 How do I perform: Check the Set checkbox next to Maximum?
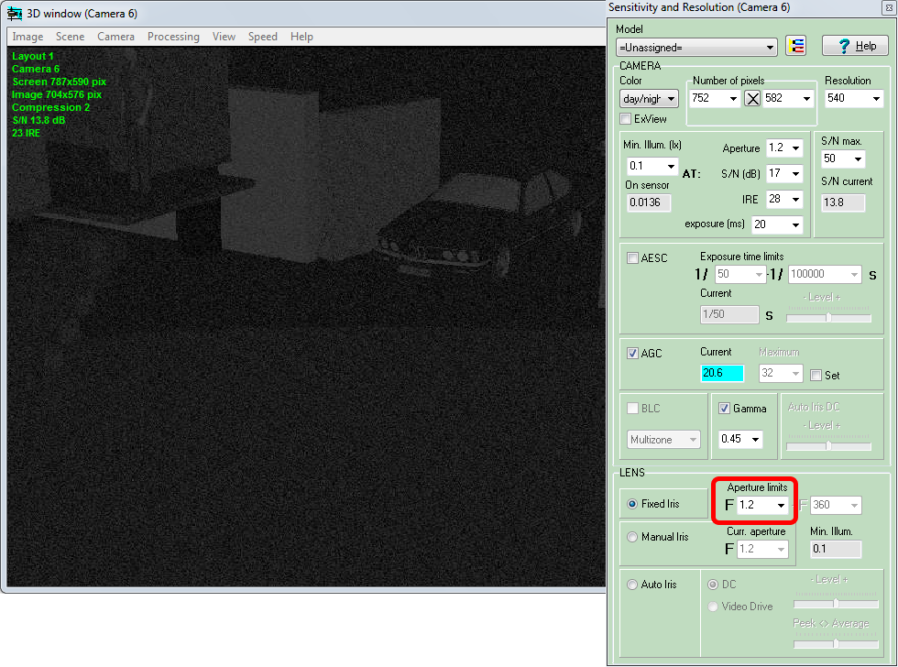click(816, 375)
